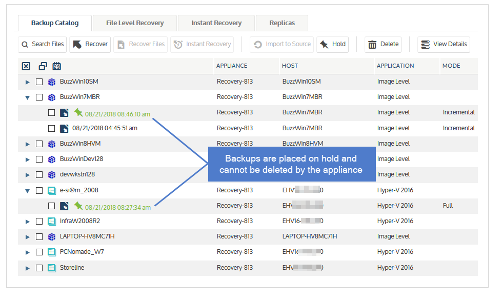Click the LAPTOP-HV8MC71H asset cube icon
The height and width of the screenshot is (300, 503).
pyautogui.click(x=52, y=237)
